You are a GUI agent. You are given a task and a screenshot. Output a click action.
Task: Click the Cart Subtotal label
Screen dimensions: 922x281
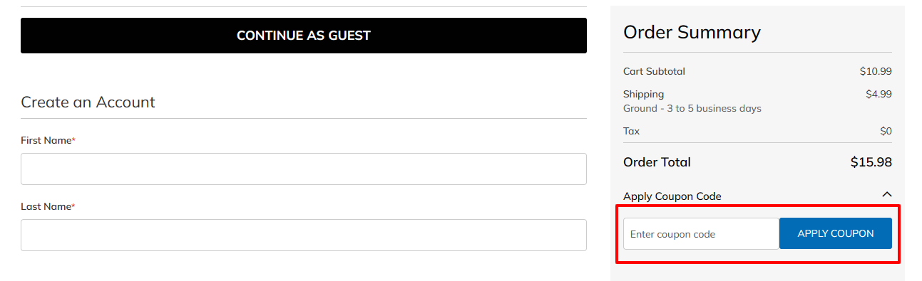point(654,71)
